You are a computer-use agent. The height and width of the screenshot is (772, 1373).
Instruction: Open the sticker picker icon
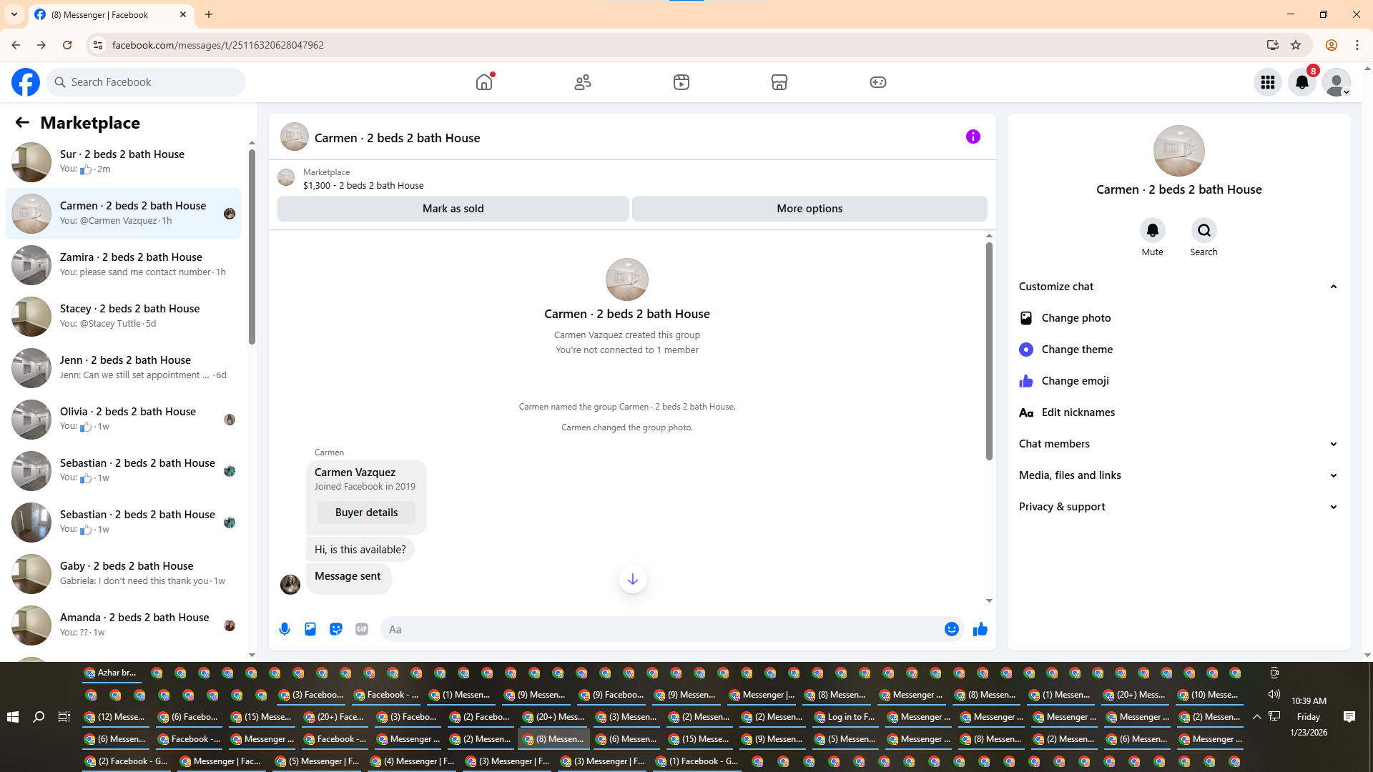click(336, 629)
